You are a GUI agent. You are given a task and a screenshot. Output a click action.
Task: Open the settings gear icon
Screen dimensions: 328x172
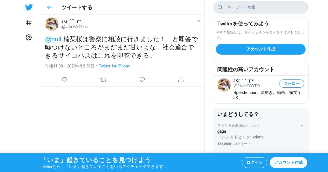(29, 37)
